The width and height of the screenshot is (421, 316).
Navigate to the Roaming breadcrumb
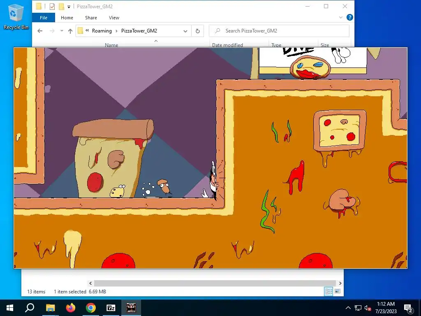pos(102,30)
